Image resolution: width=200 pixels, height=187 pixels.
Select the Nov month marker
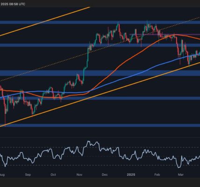coord(79,175)
